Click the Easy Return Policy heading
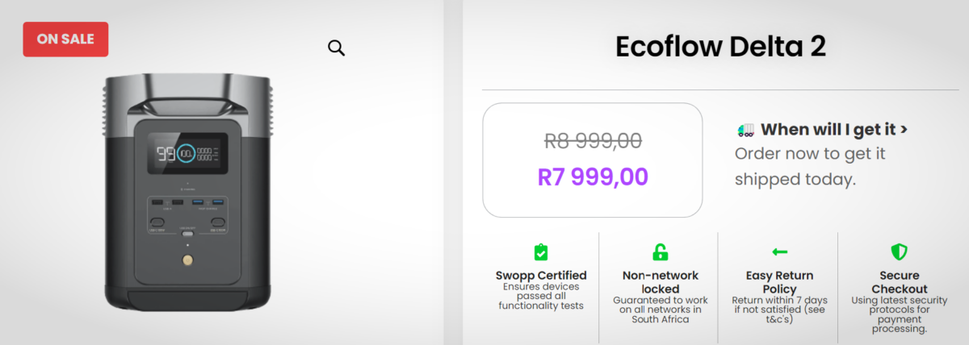Screen dimensions: 969x345 point(779,282)
